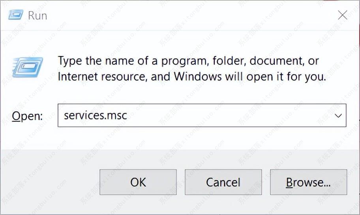The image size is (360, 215).
Task: Close the Run dialog with the X
Action: pos(342,15)
